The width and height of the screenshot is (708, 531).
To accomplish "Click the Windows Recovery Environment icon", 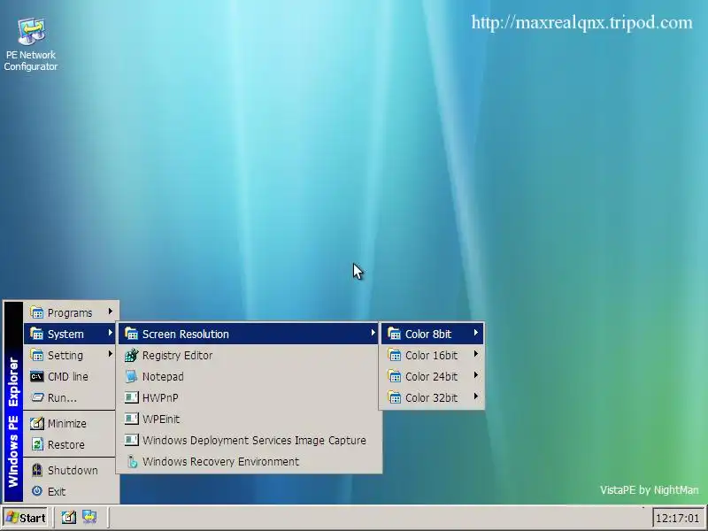I will point(131,461).
